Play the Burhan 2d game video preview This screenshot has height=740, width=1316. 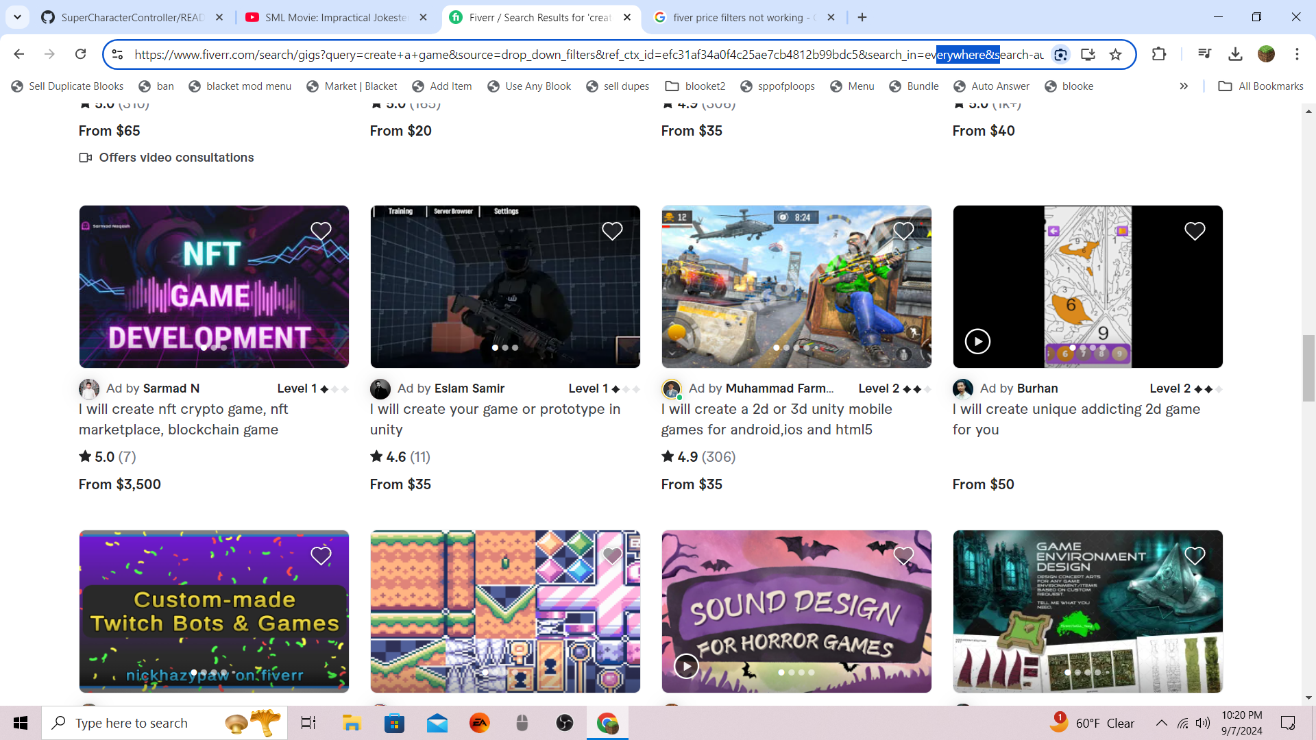pyautogui.click(x=977, y=341)
